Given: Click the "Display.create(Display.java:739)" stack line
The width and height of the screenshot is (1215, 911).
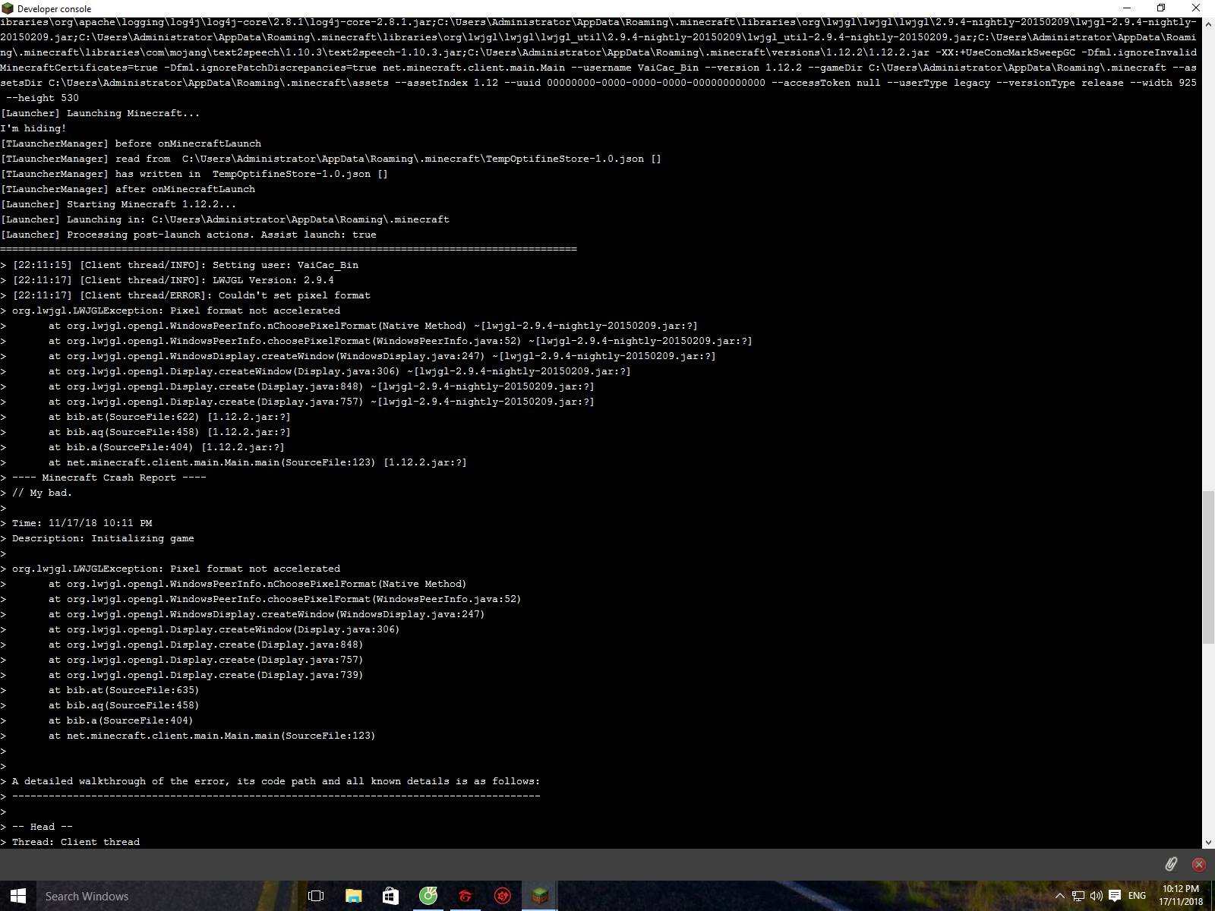Looking at the screenshot, I should 182,675.
